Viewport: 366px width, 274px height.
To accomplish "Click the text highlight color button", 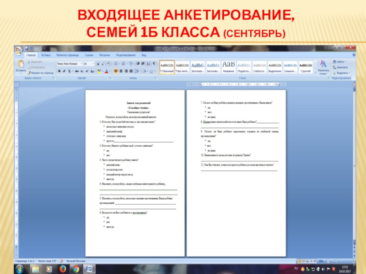I will click(x=100, y=71).
